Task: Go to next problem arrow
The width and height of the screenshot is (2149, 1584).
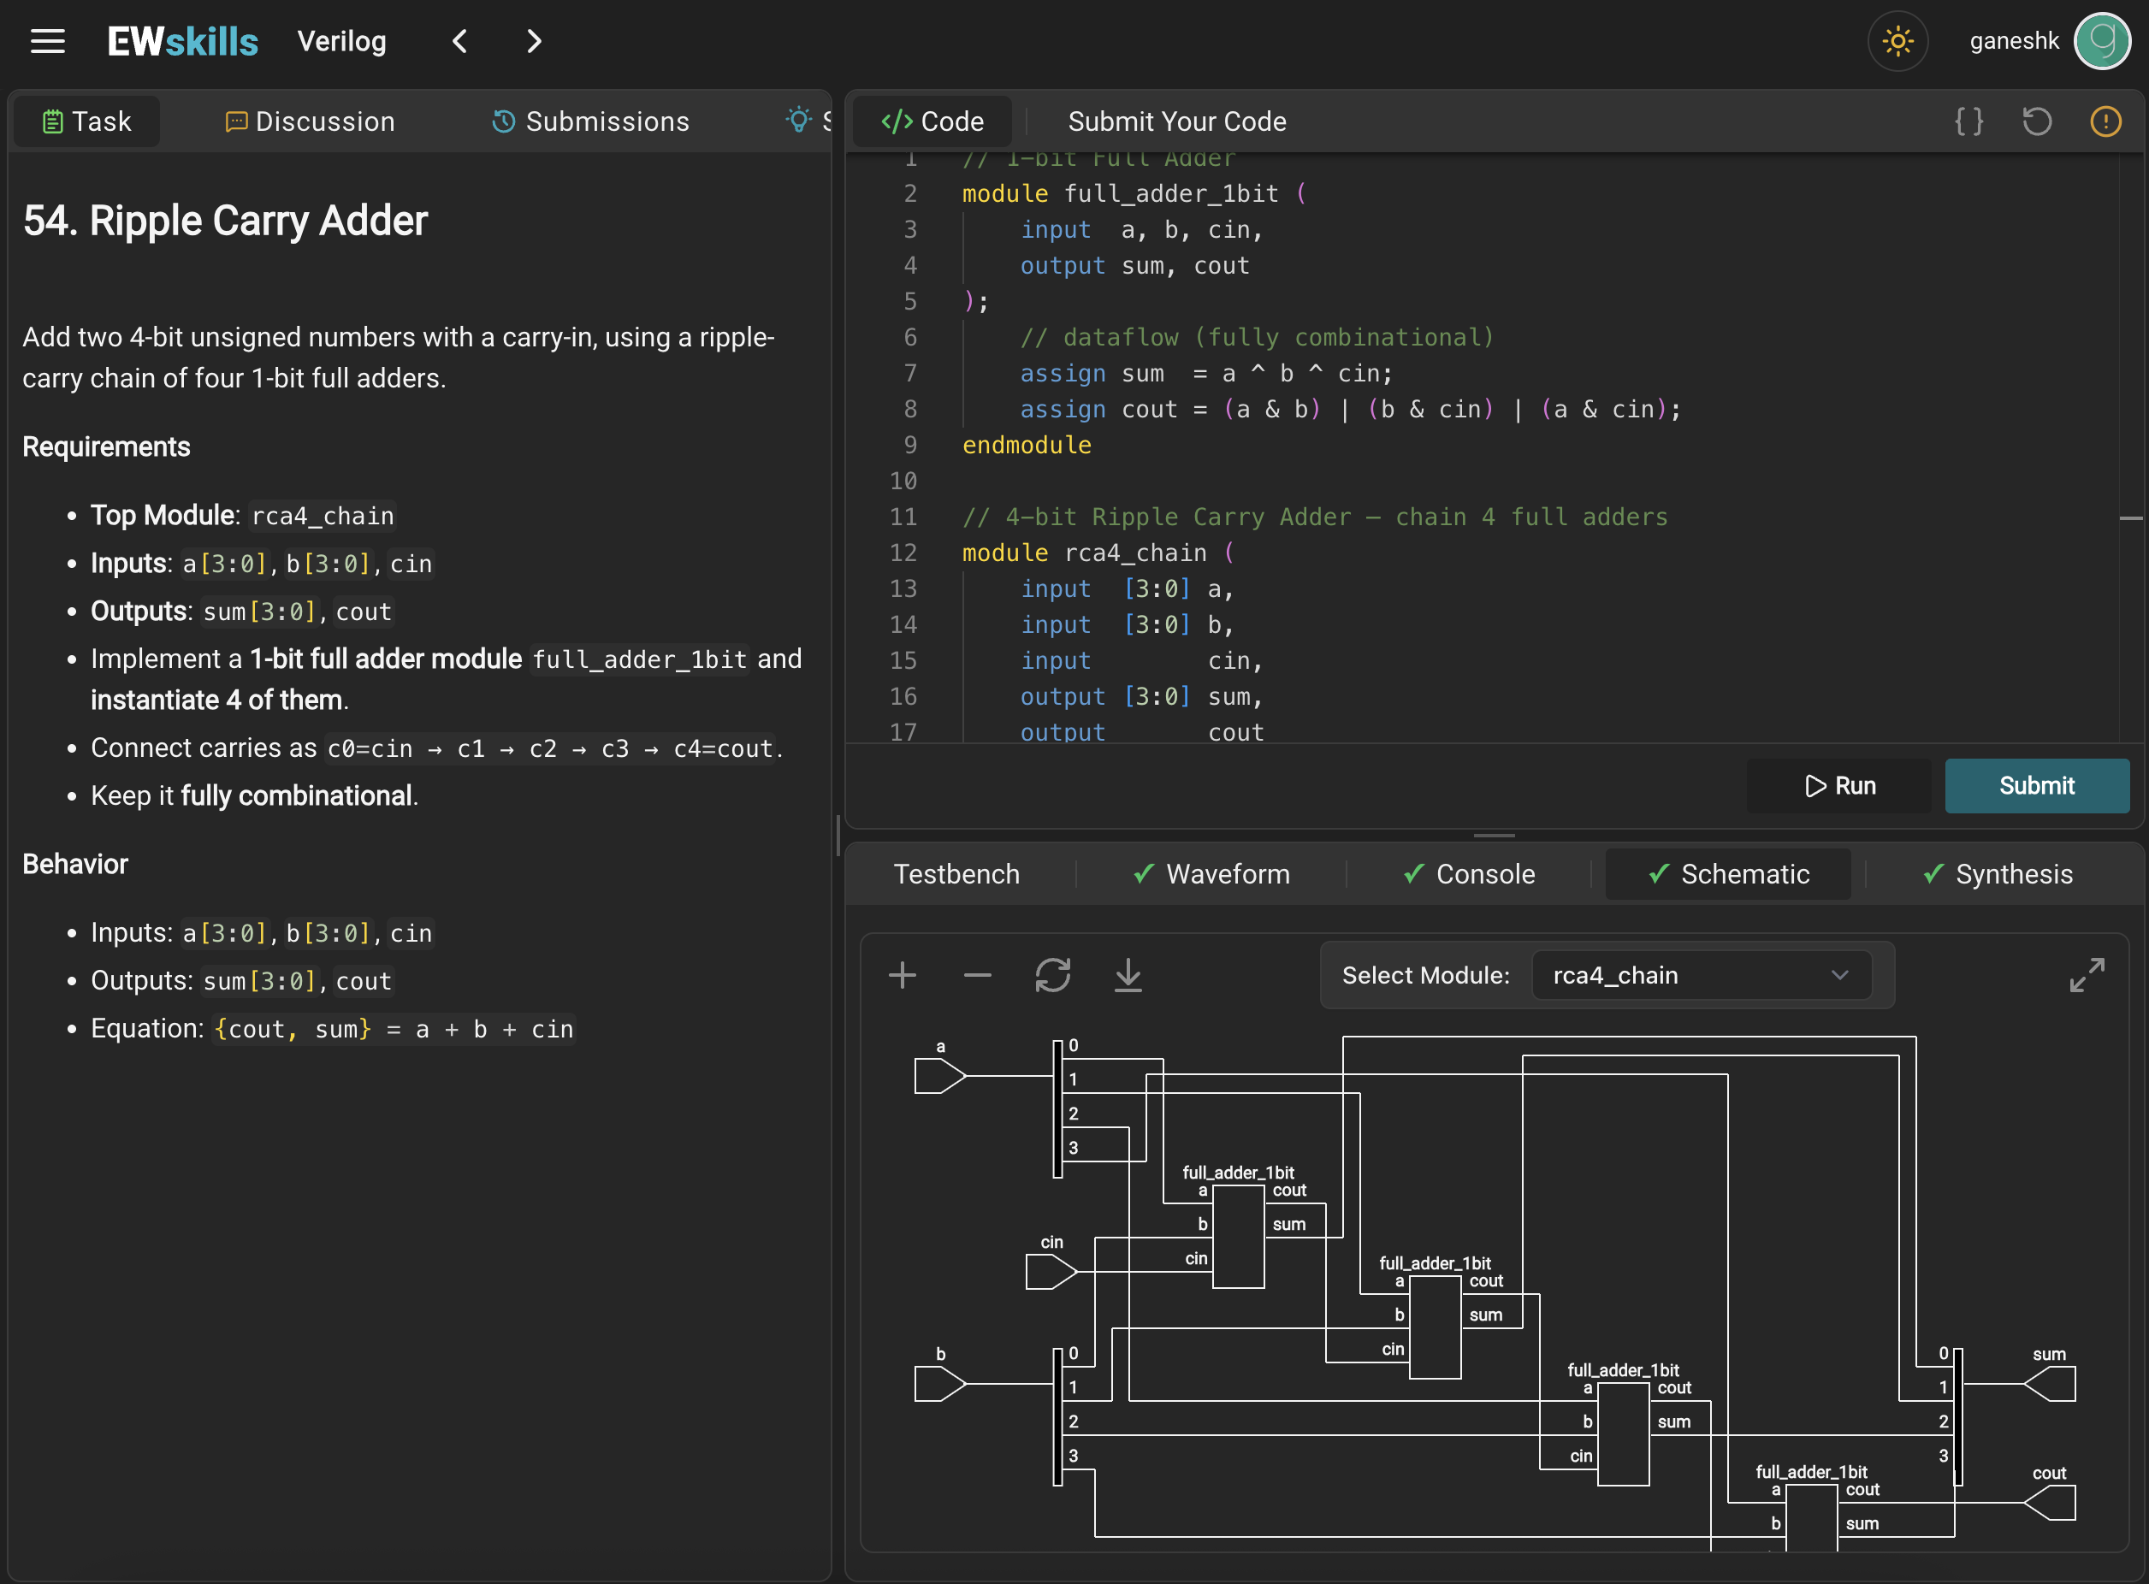Action: click(x=534, y=41)
